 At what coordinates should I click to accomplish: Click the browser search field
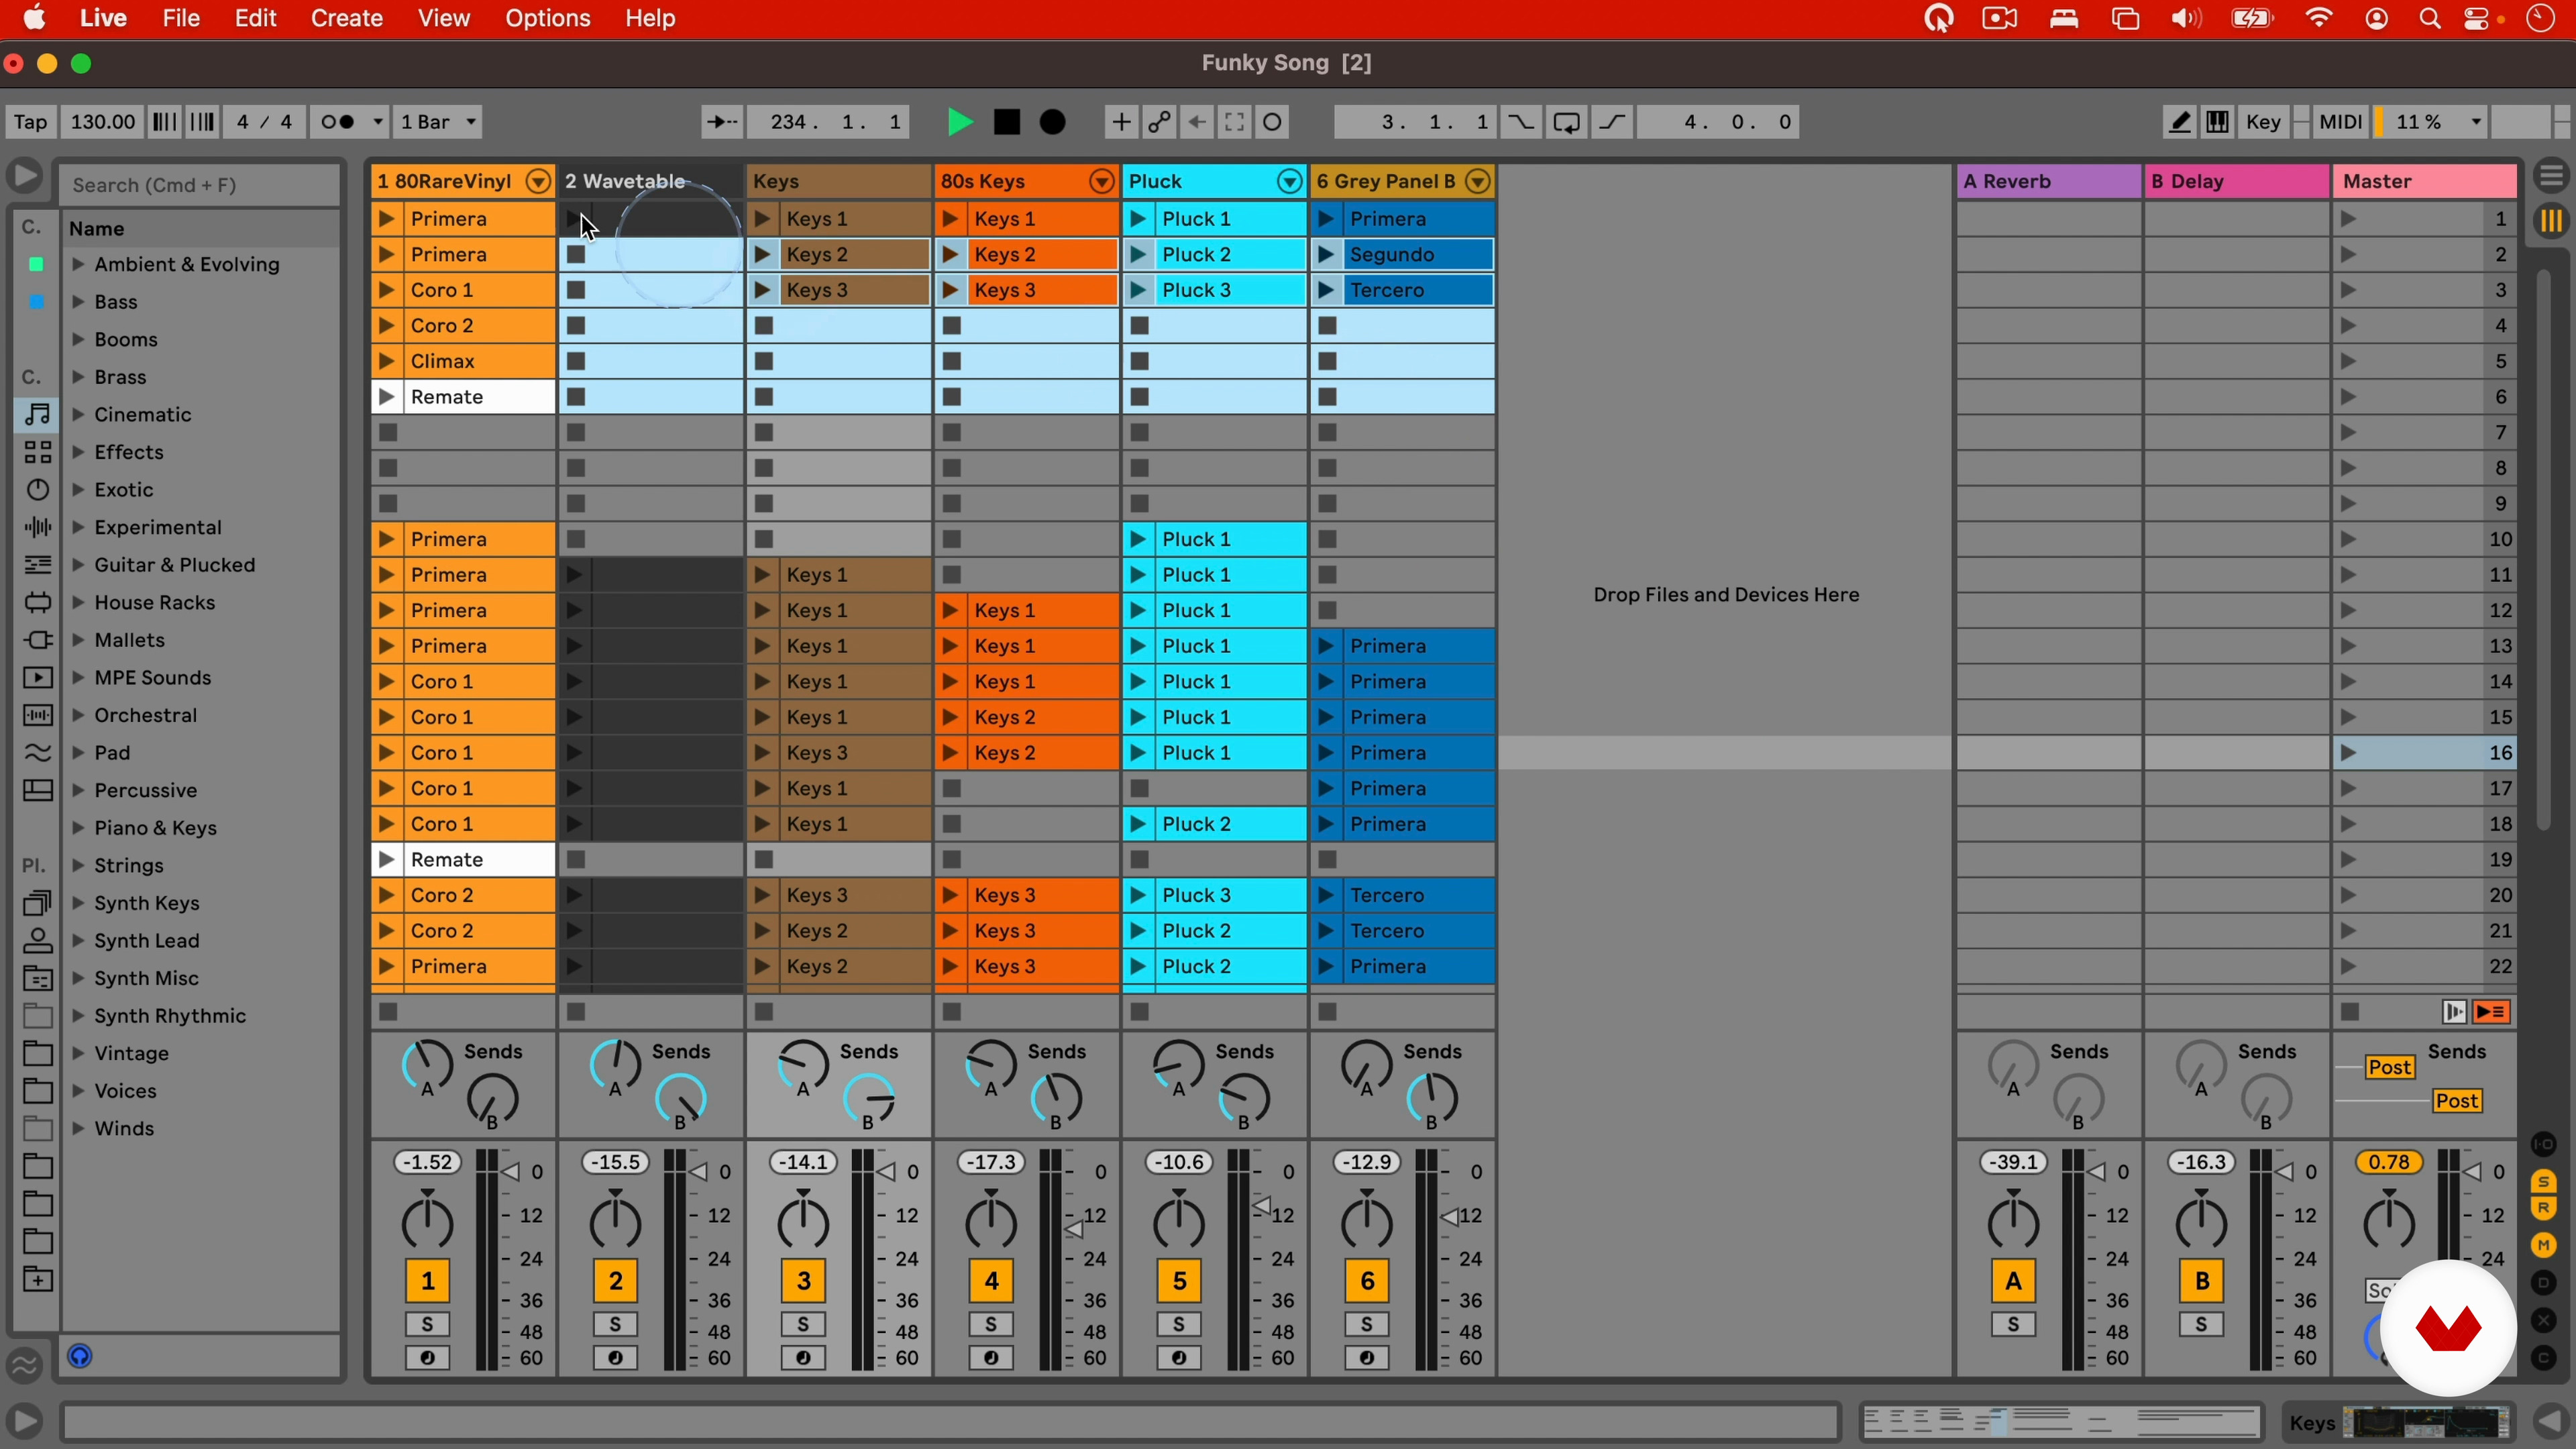[200, 185]
